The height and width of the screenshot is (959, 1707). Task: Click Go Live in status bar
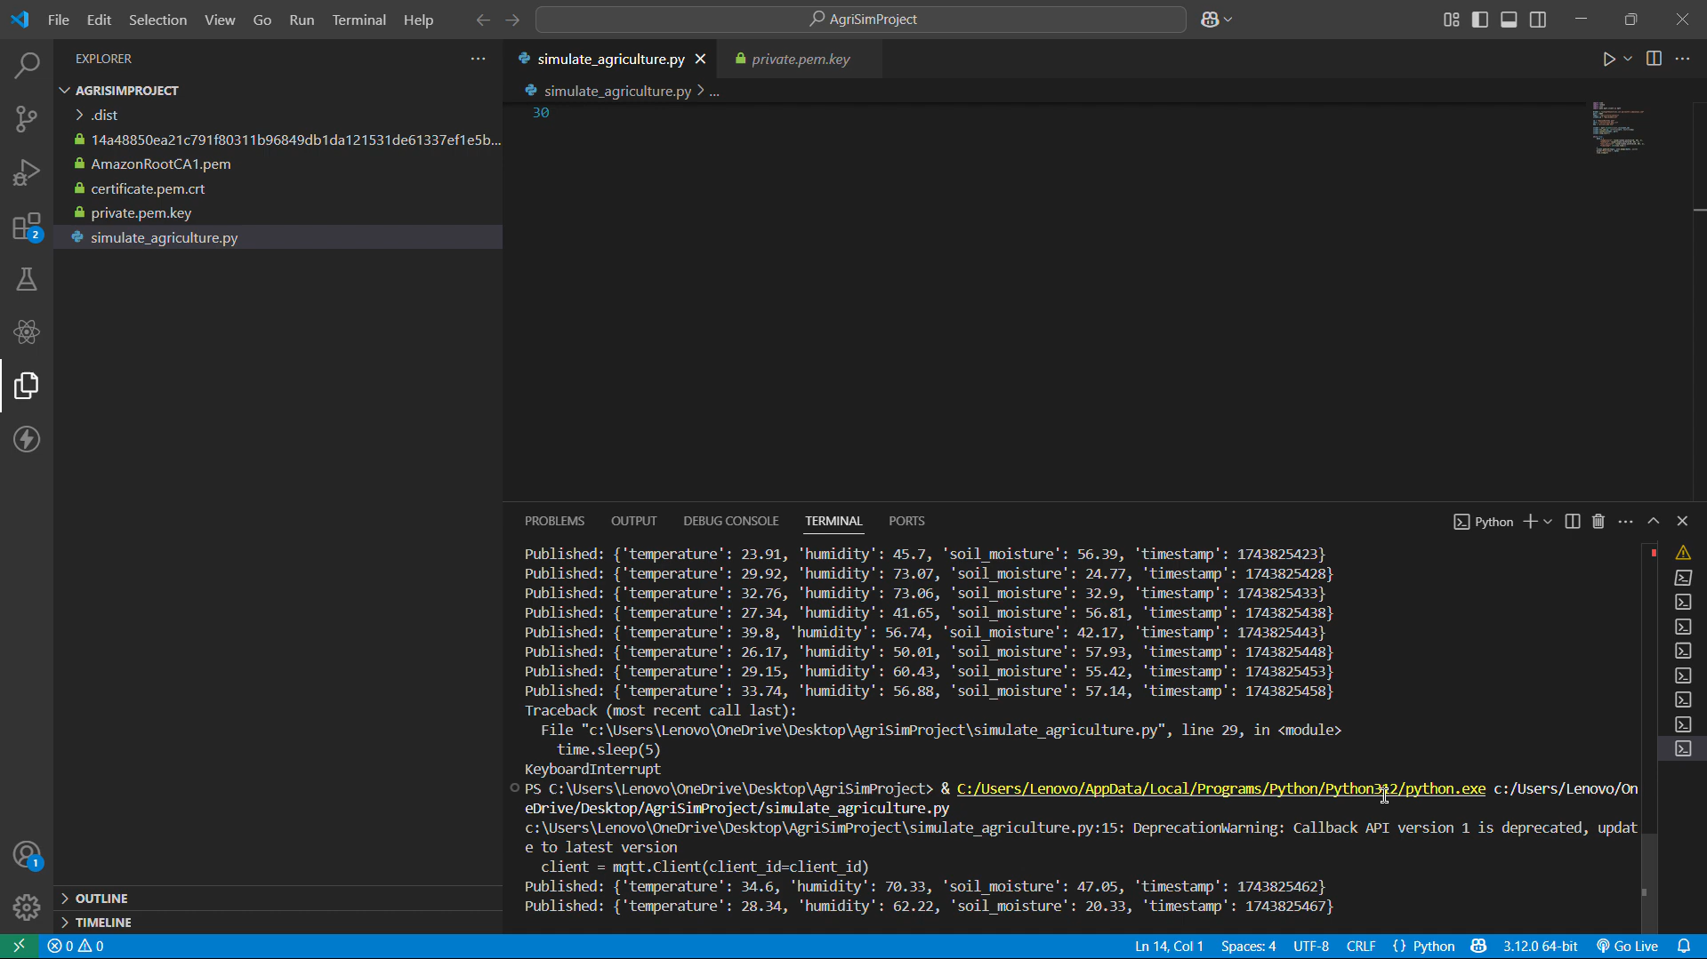click(x=1628, y=947)
